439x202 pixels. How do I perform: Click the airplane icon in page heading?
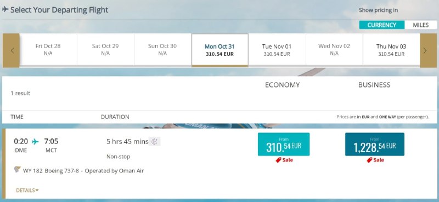tap(5, 9)
